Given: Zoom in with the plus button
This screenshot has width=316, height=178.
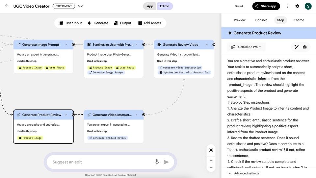Looking at the screenshot, I should coord(211,161).
